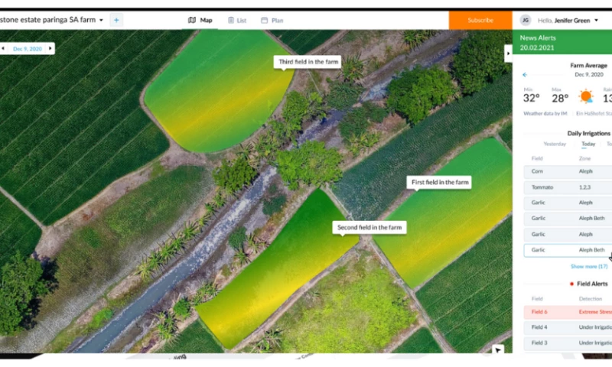Click the orange Subscribe button
This screenshot has width=612, height=367.
[x=480, y=20]
